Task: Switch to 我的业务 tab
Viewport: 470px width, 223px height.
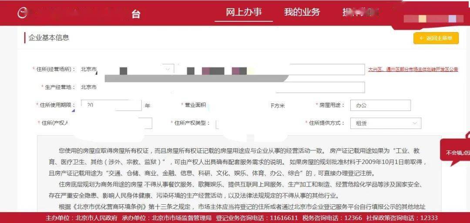Action: click(x=302, y=12)
